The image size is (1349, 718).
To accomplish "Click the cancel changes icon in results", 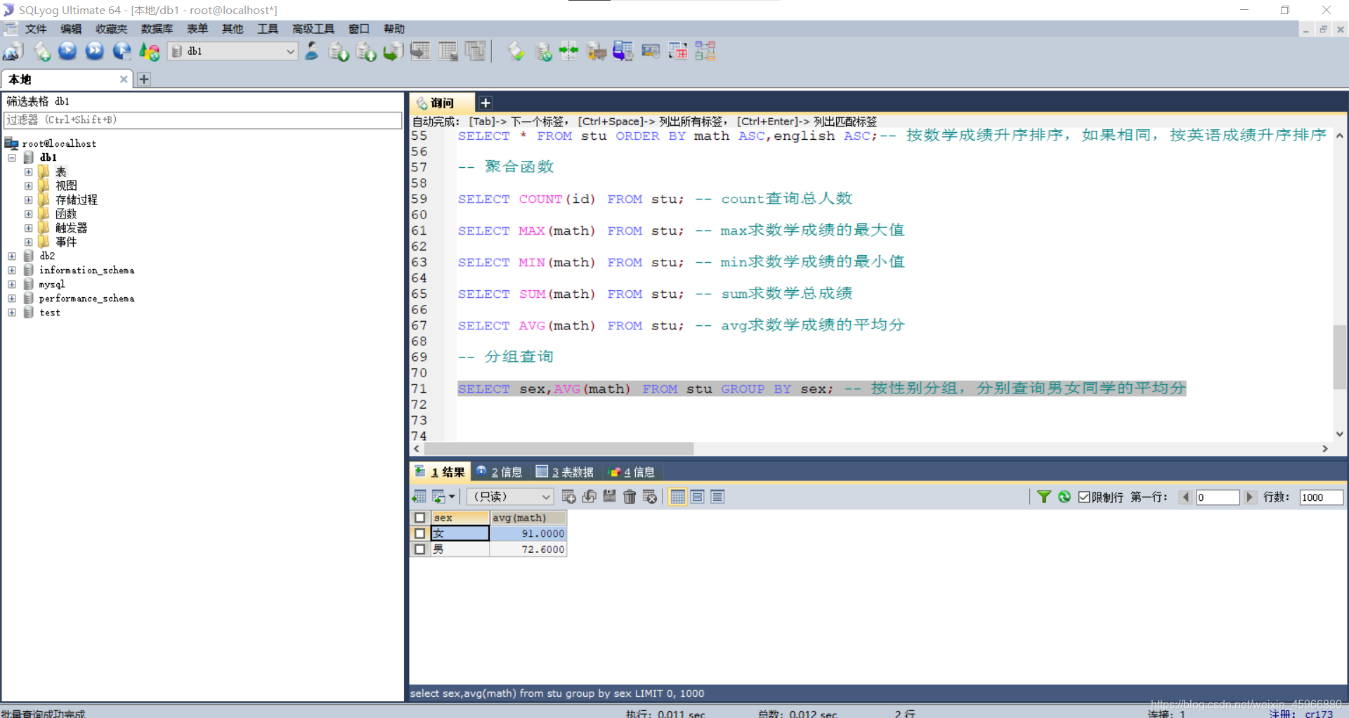I will click(x=650, y=497).
